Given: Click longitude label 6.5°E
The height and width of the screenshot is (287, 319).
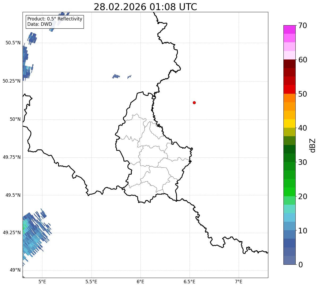Looking at the screenshot, I should pyautogui.click(x=189, y=281).
